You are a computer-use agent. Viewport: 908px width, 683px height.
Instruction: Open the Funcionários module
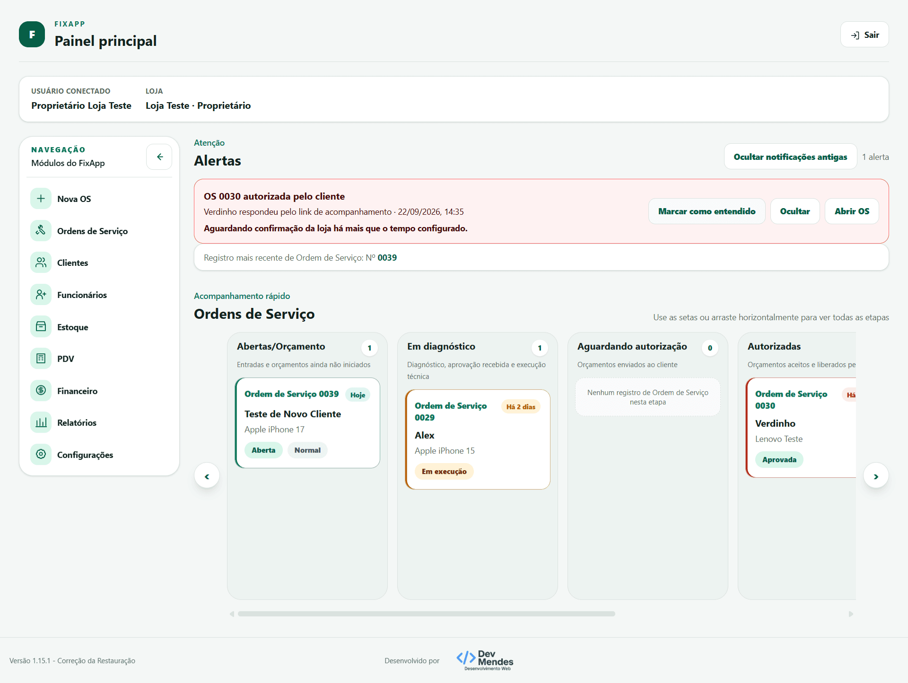point(99,295)
